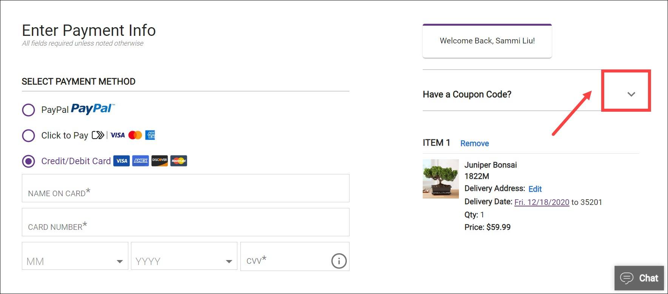The width and height of the screenshot is (668, 294).
Task: Click the Chat speech bubble icon
Action: (x=627, y=278)
